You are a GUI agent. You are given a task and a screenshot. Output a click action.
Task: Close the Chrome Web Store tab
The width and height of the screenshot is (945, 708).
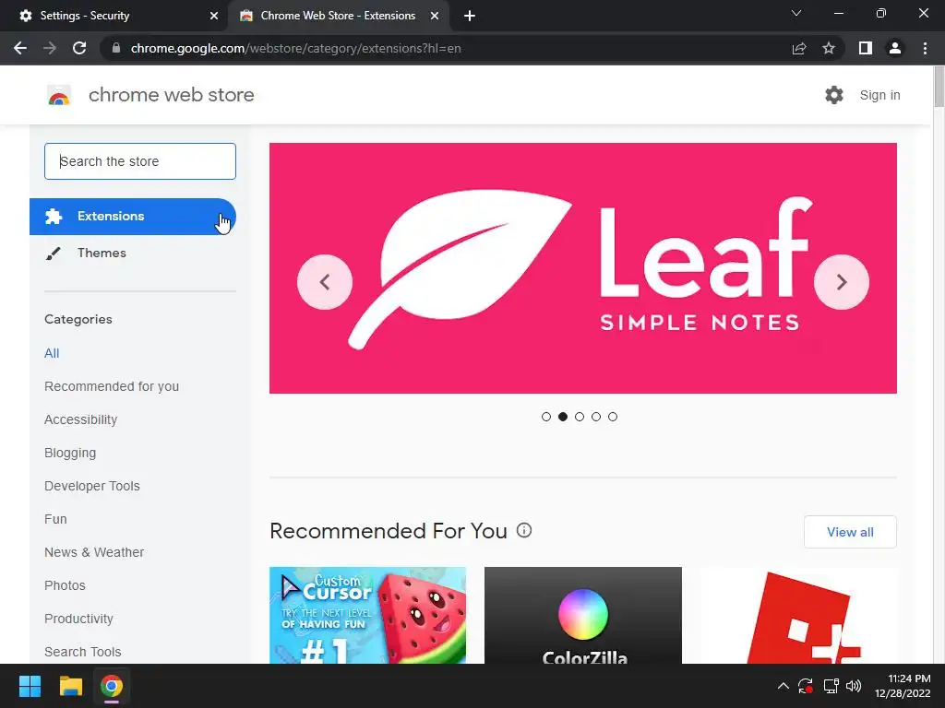coord(435,16)
